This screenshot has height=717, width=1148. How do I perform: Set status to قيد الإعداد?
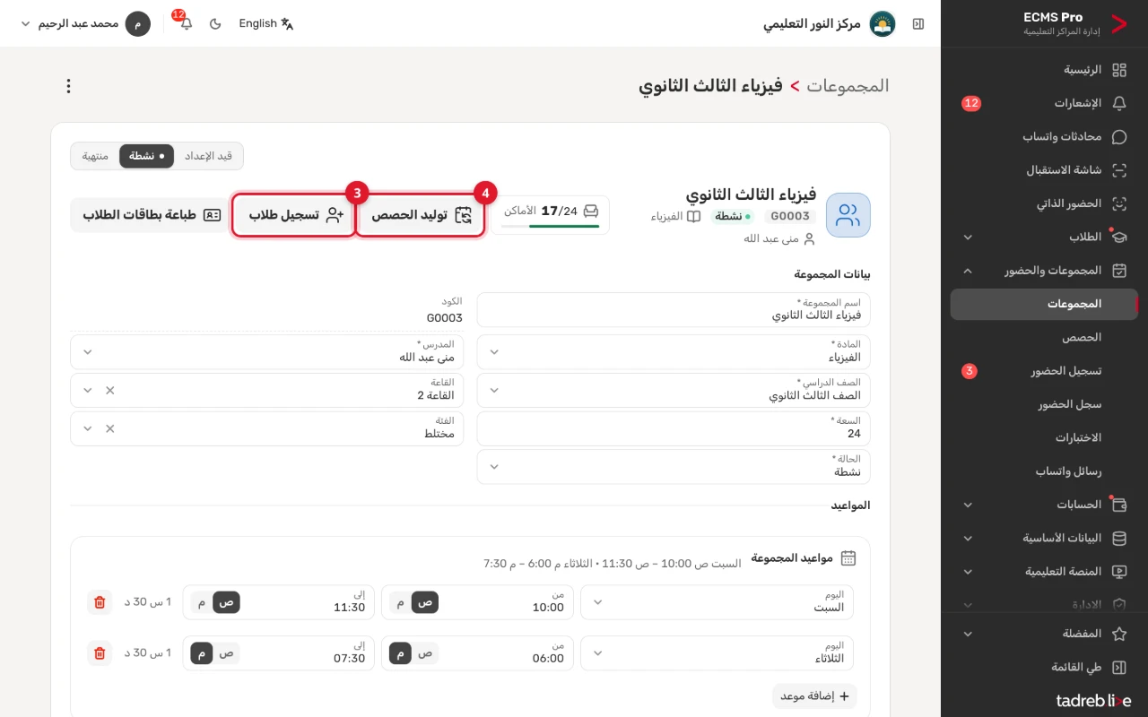(x=208, y=156)
